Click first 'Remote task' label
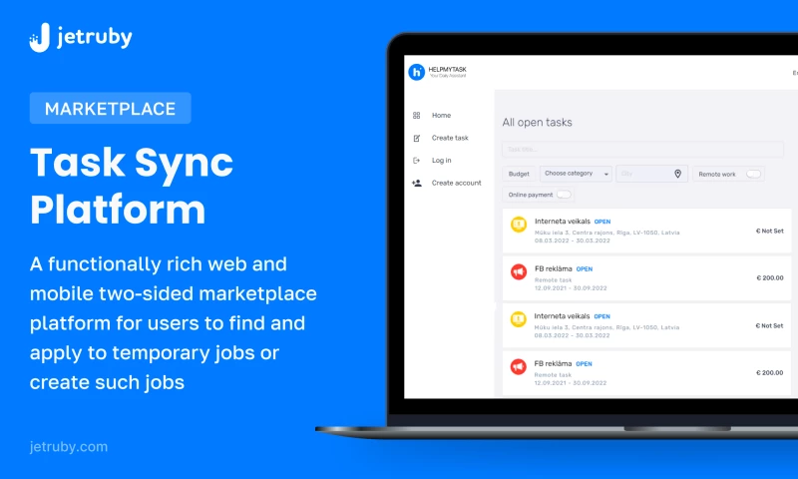The width and height of the screenshot is (798, 479). click(x=554, y=280)
